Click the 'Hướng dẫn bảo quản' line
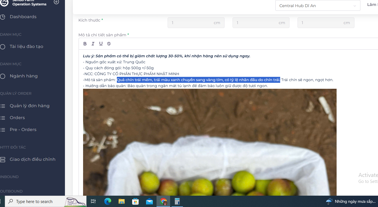The image size is (378, 207). click(175, 86)
